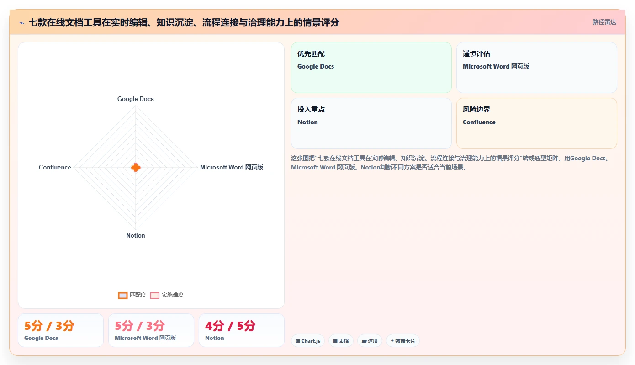Select the 5分 / 3分 Microsoft Word 网页版 score card

[151, 330]
